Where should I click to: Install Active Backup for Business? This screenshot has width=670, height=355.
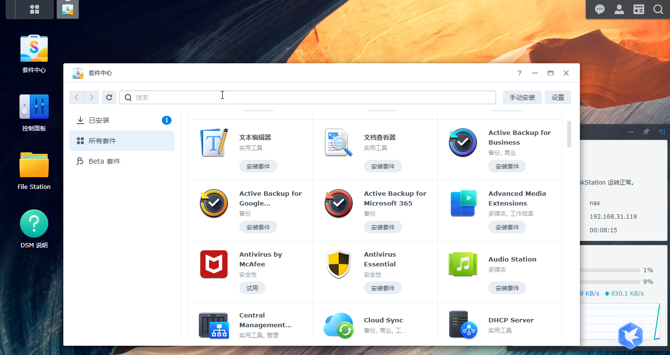(x=507, y=166)
